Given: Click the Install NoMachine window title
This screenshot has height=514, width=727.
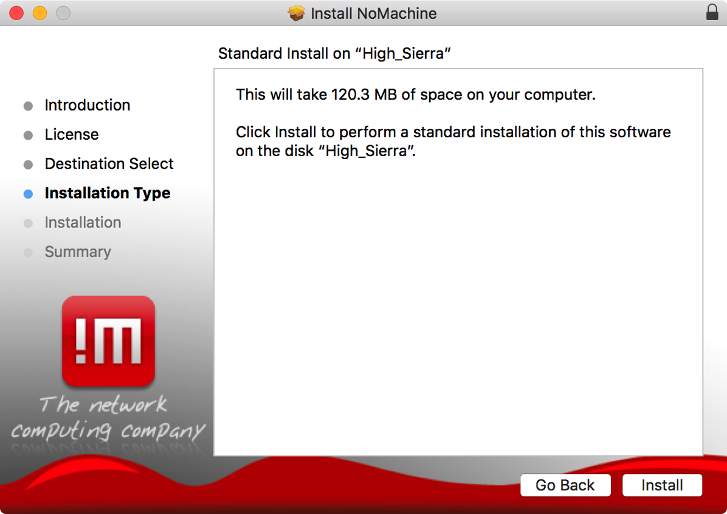Looking at the screenshot, I should (373, 13).
